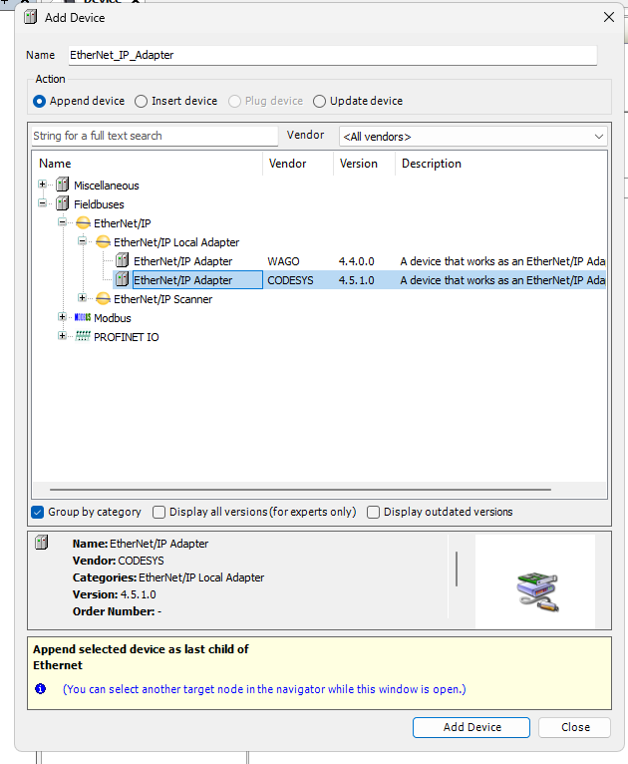The image size is (628, 764).
Task: Open the Vendor All vendors dropdown
Action: click(472, 137)
